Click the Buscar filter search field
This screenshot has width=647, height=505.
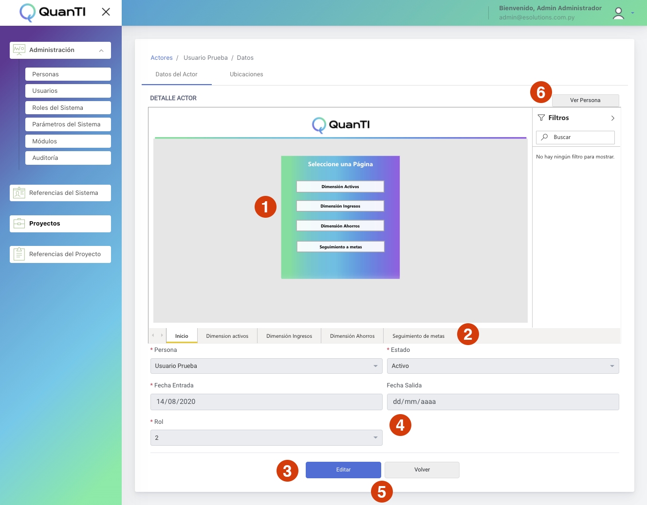click(x=575, y=137)
